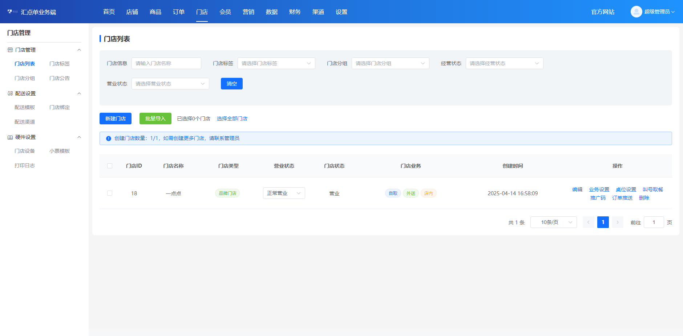
Task: Open the 门店标签 filter dropdown
Action: pos(276,63)
